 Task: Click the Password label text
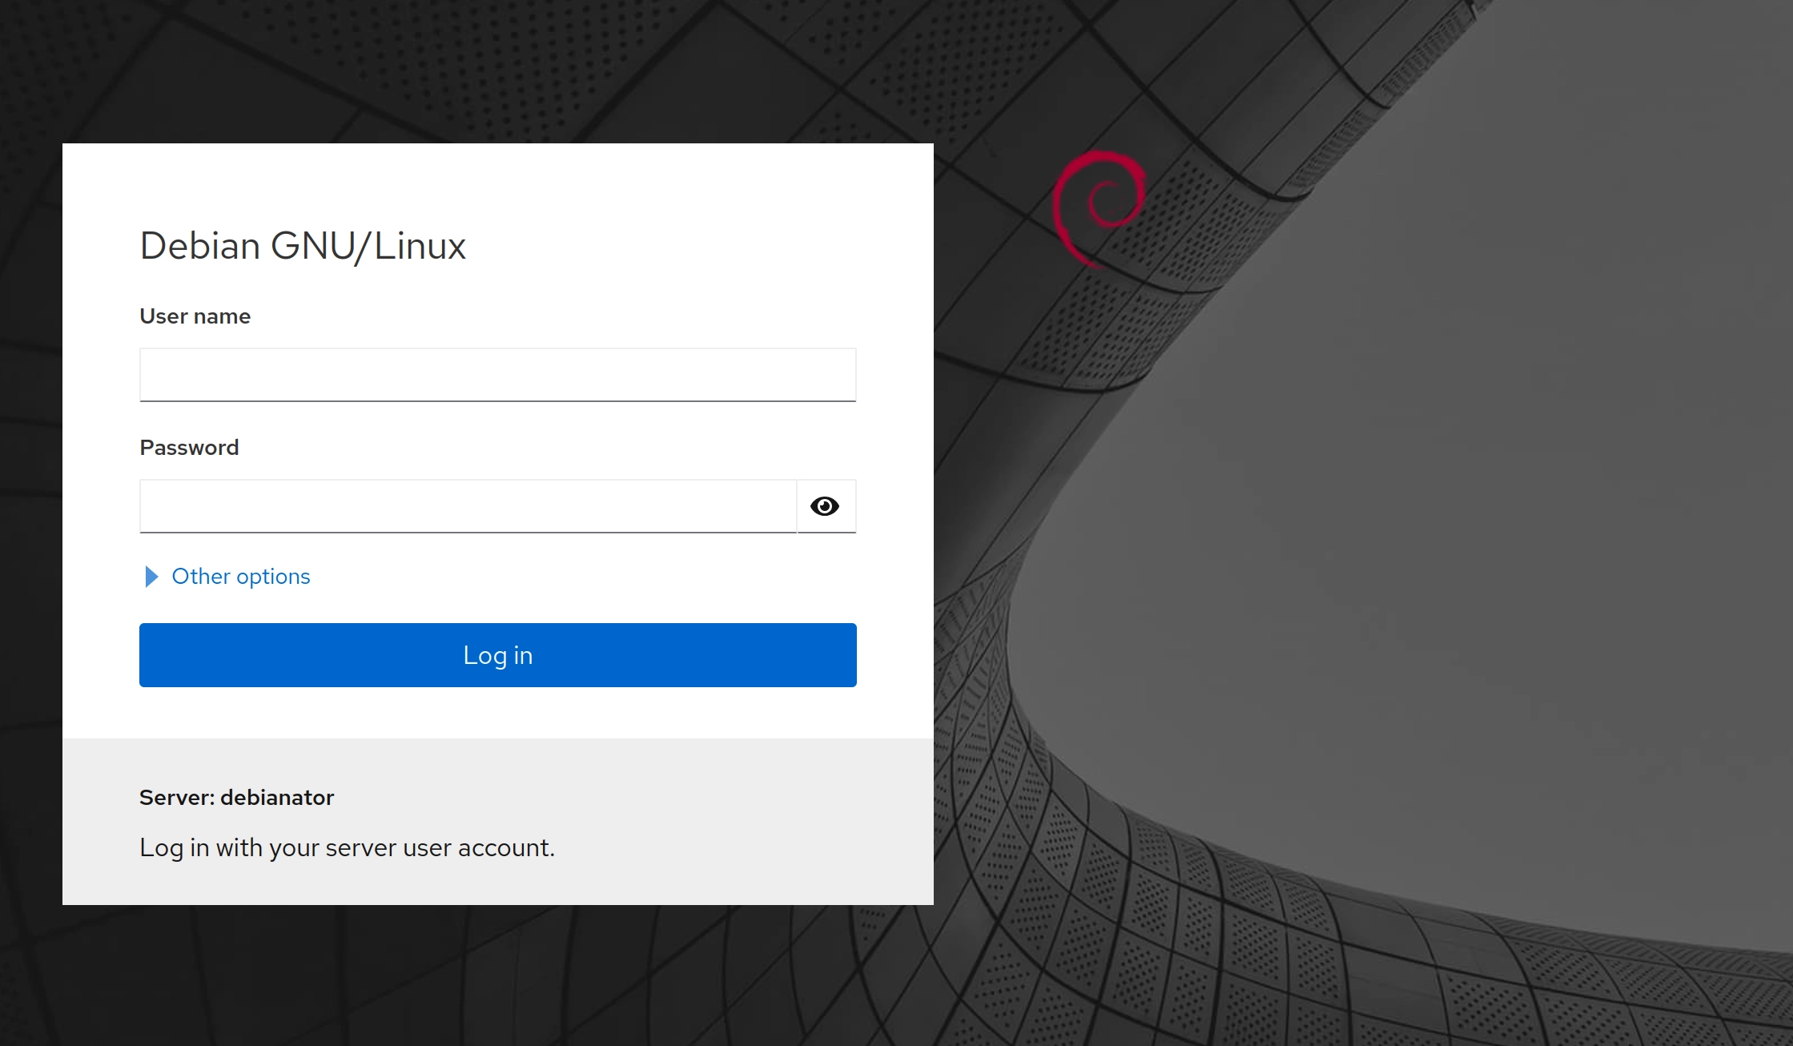point(189,448)
